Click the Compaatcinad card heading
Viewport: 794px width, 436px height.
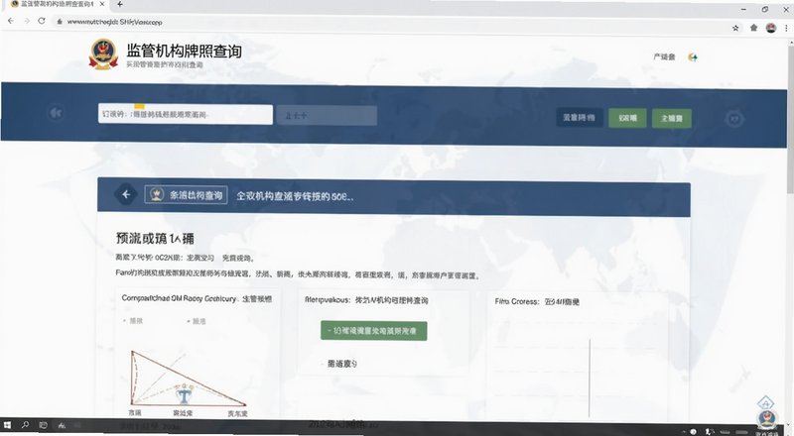pyautogui.click(x=197, y=298)
